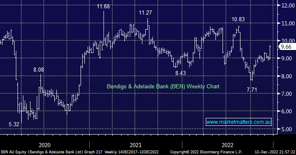
Task: Click the 2021 year axis label
Action: click(136, 145)
